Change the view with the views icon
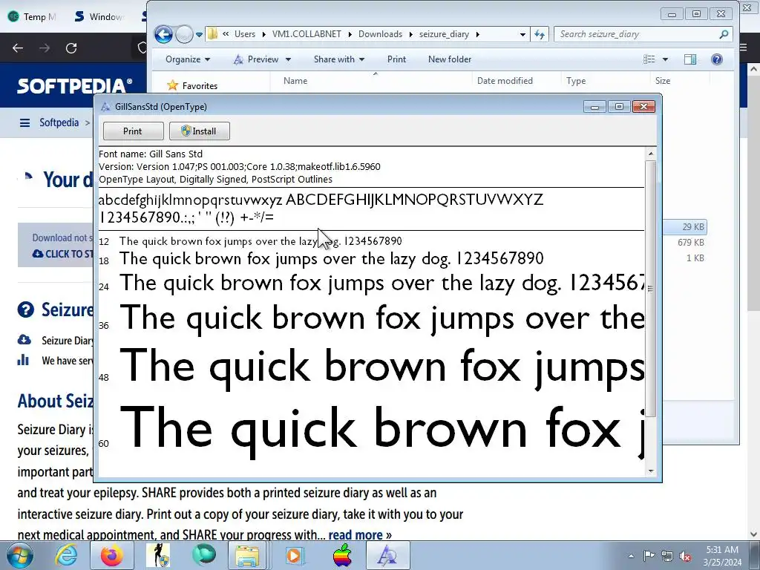Viewport: 760px width, 570px height. pyautogui.click(x=649, y=59)
